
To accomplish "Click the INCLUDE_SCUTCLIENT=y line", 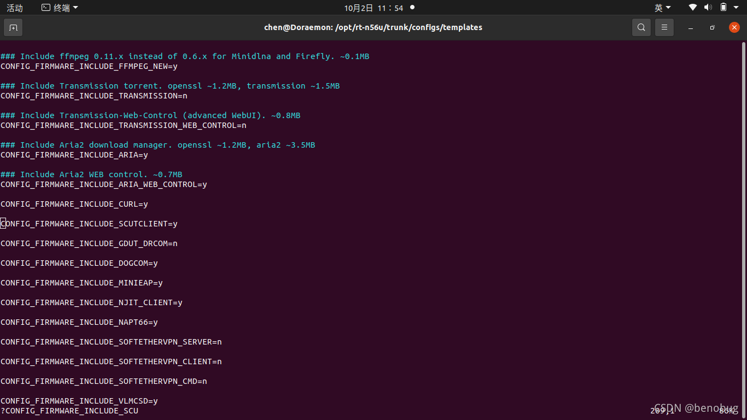I will click(89, 224).
